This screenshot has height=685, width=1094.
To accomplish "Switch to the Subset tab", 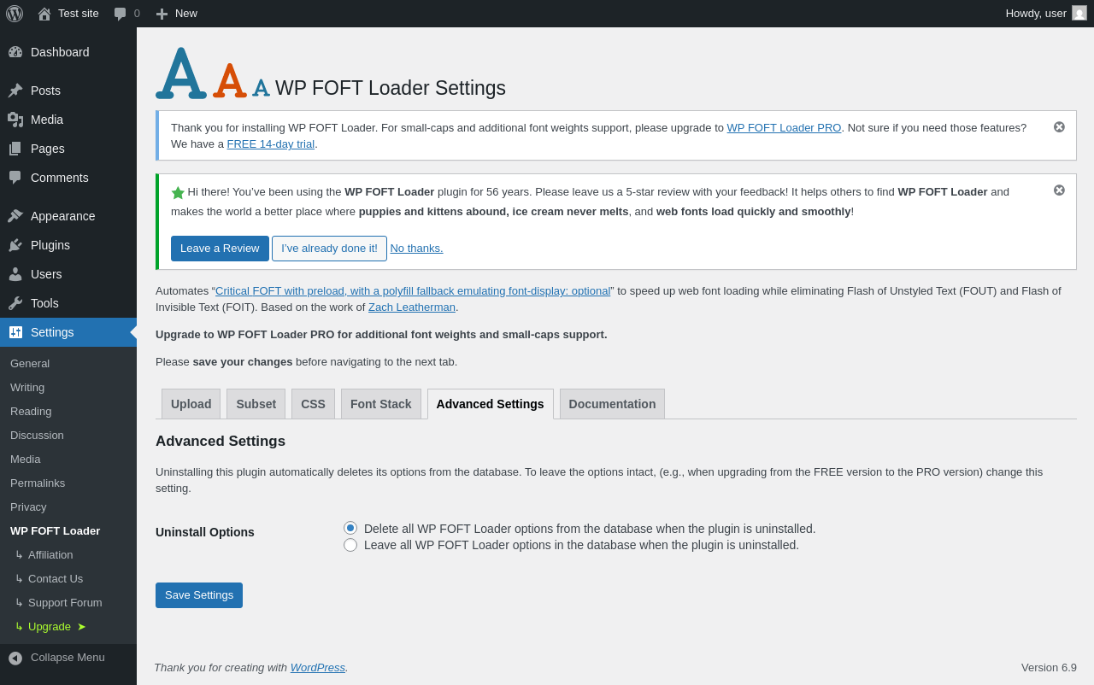I will pyautogui.click(x=256, y=404).
